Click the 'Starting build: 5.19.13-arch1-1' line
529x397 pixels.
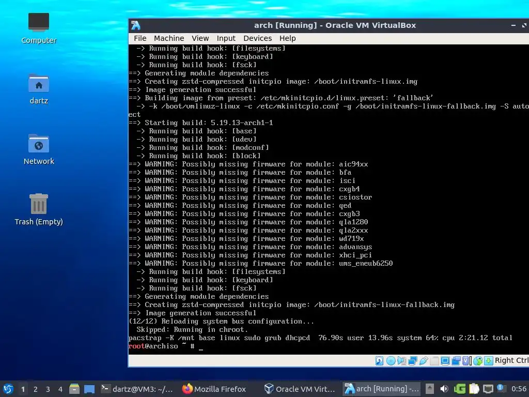(201, 123)
